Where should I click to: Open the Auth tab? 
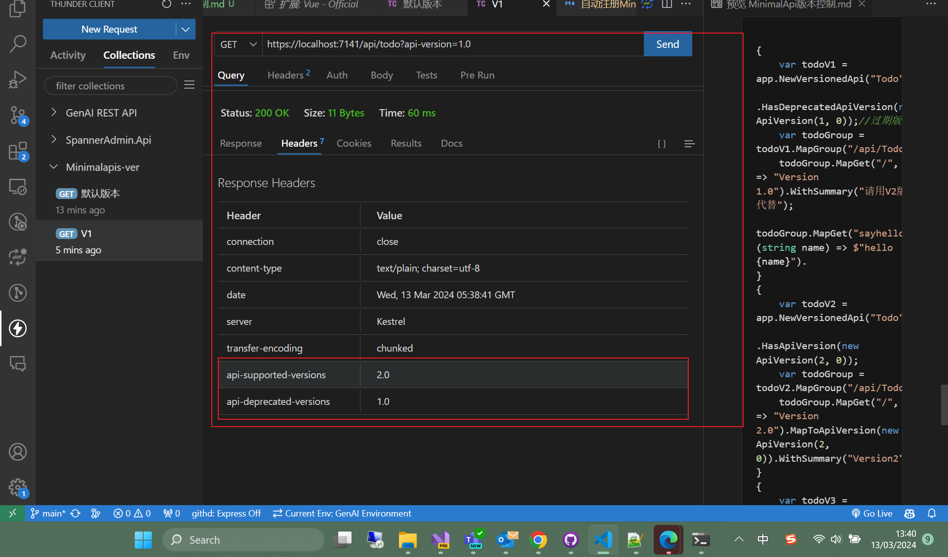pos(337,75)
